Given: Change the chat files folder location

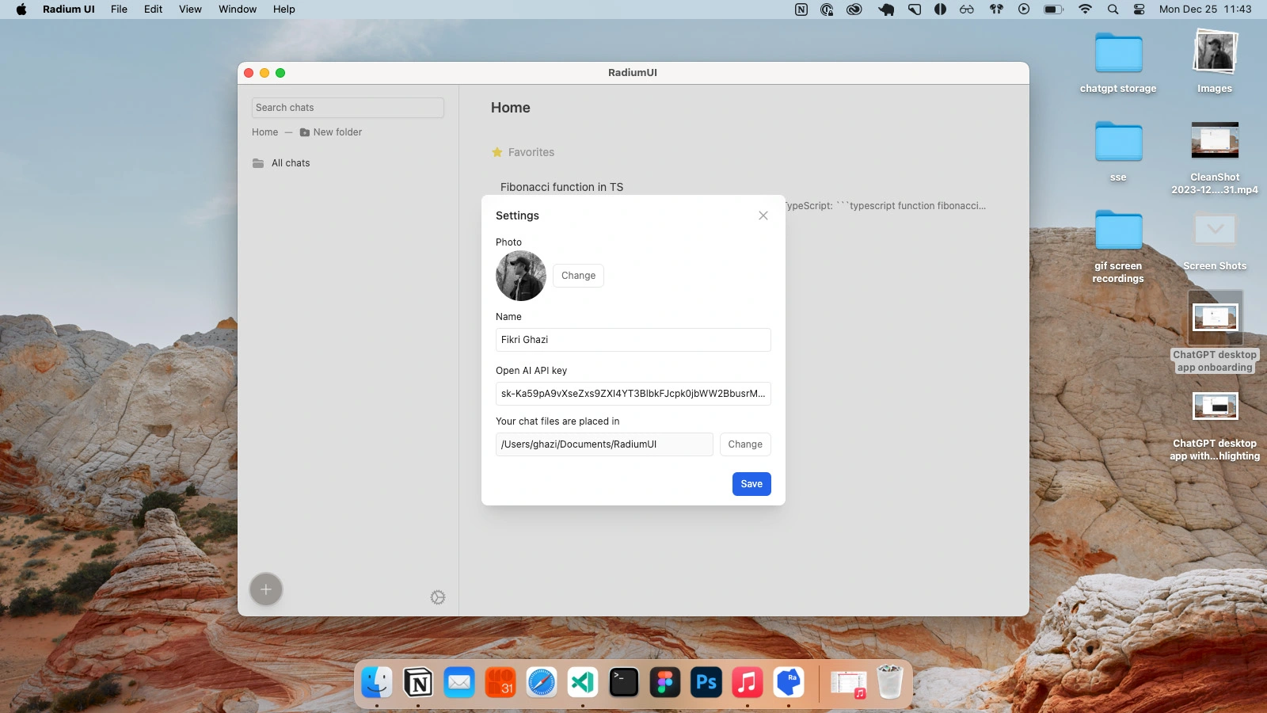Looking at the screenshot, I should (745, 444).
